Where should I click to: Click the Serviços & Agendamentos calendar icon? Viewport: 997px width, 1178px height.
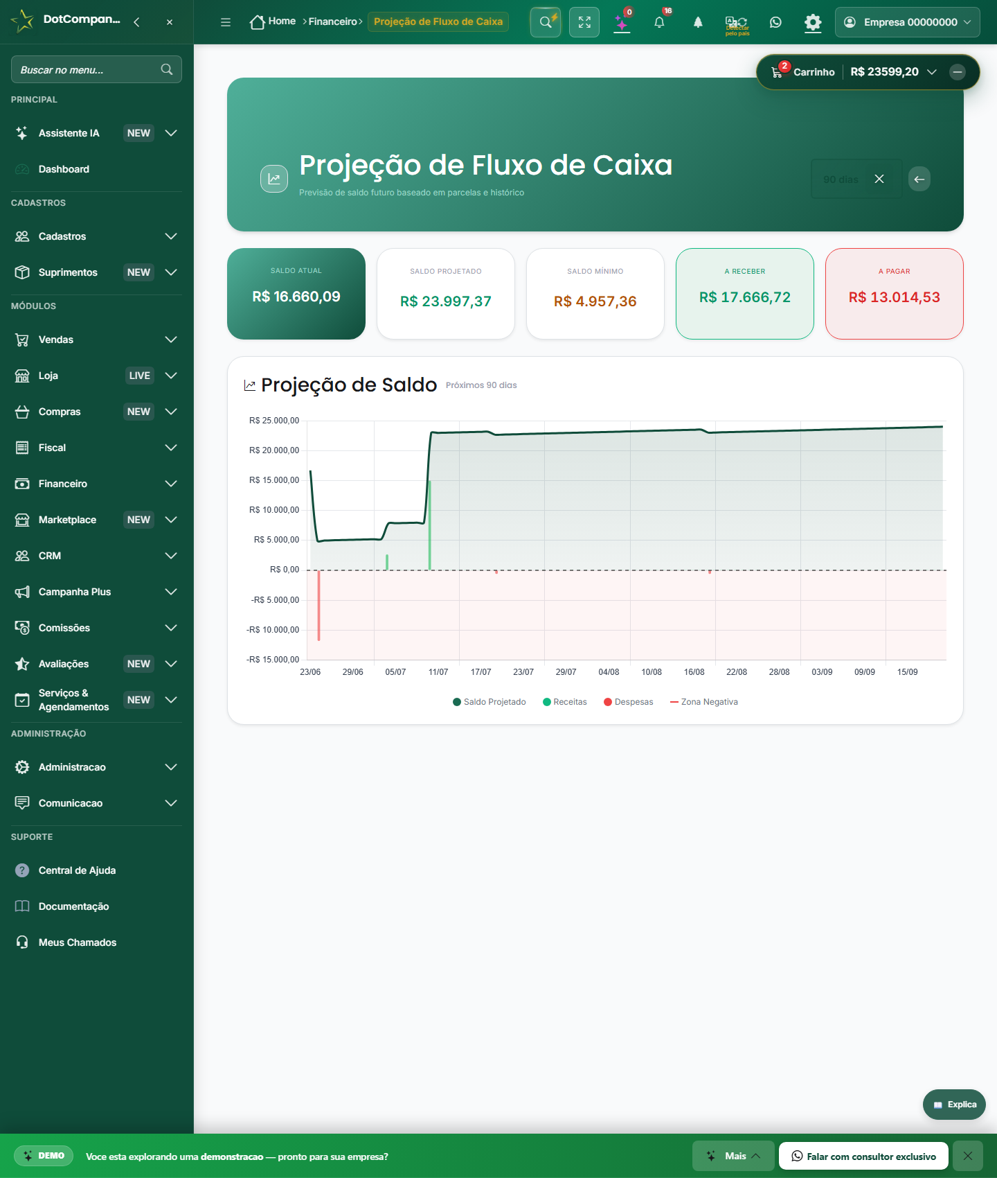point(22,700)
